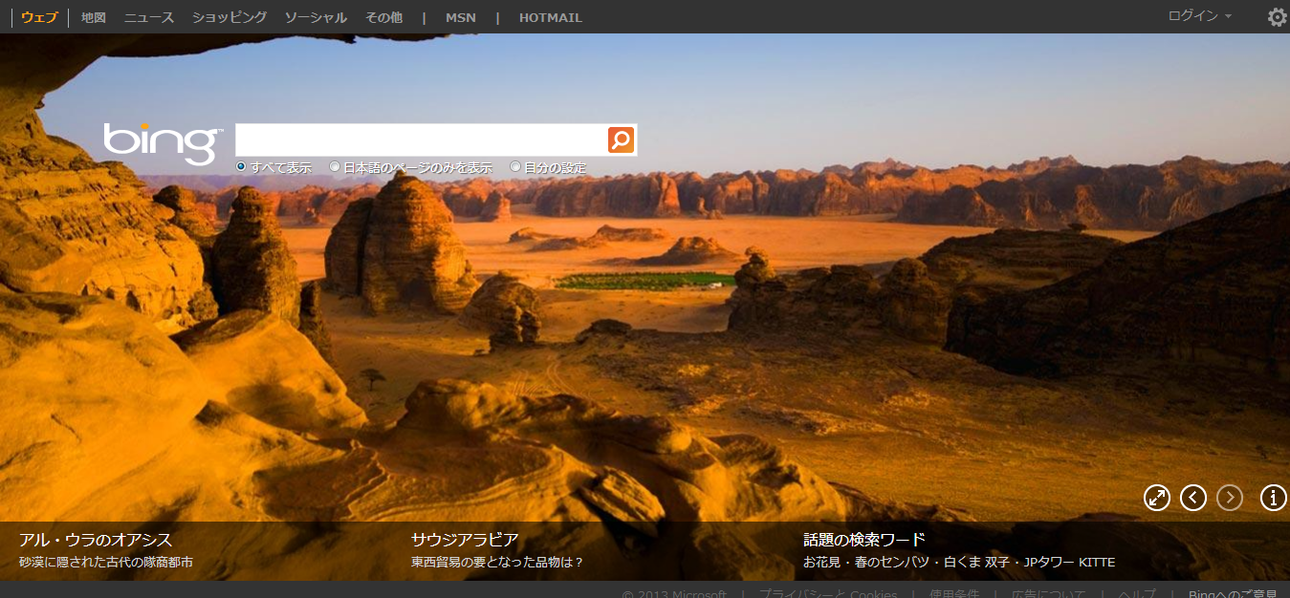Switch to the ショッピング tab
Viewport: 1290px width, 598px height.
pyautogui.click(x=230, y=17)
